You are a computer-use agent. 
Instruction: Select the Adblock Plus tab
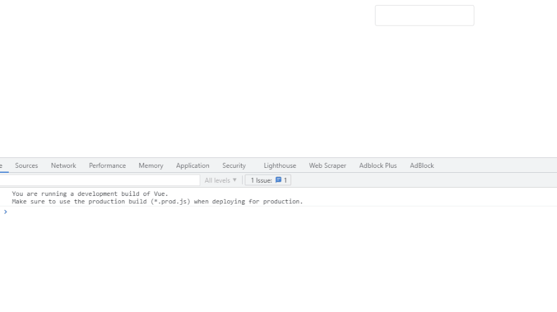[x=378, y=165]
